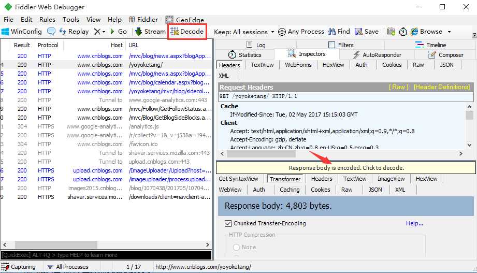
Task: Click up arrow of request headers scrollbar
Action: (469, 107)
